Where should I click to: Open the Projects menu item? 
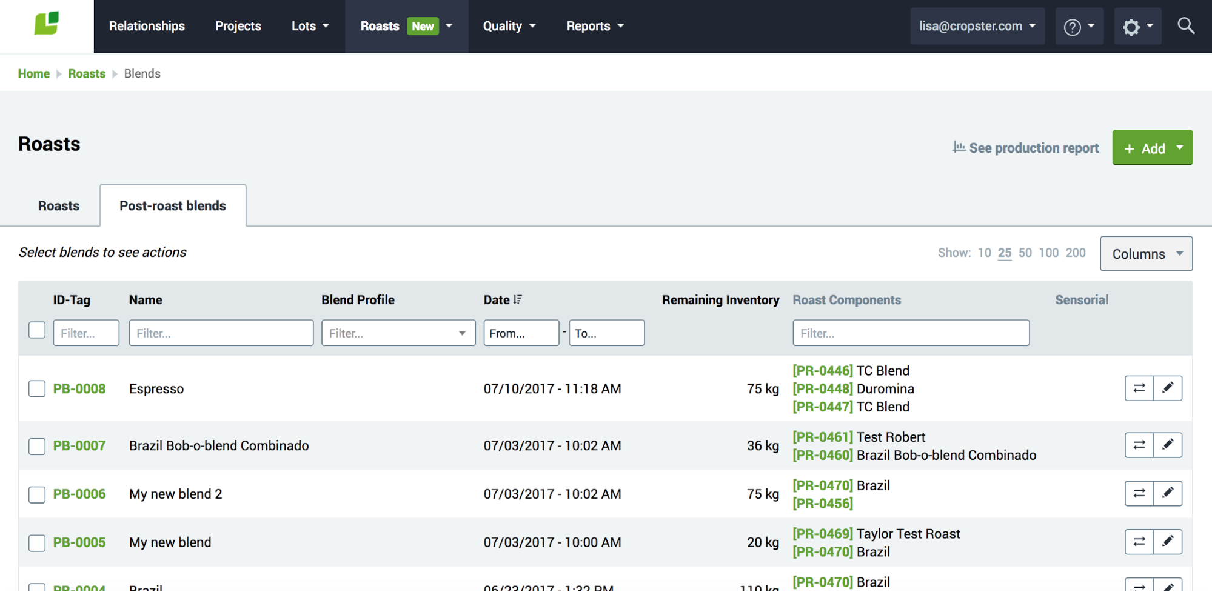[238, 26]
